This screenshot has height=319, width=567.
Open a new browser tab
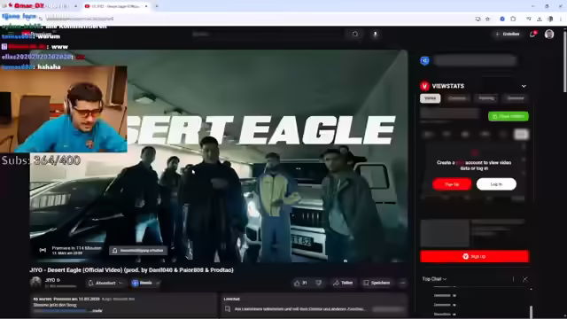[157, 6]
